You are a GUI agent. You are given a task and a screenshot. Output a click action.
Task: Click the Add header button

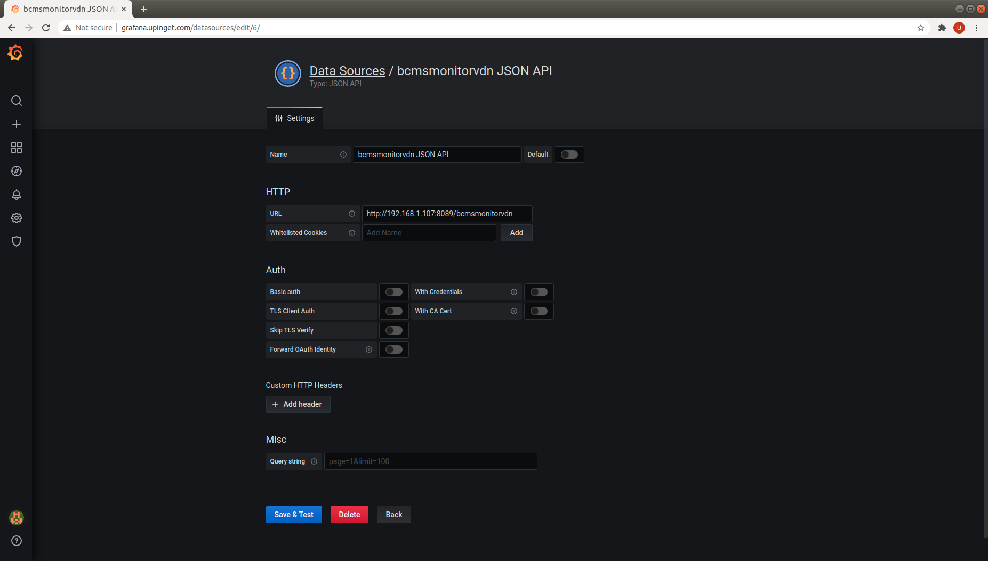pyautogui.click(x=298, y=404)
